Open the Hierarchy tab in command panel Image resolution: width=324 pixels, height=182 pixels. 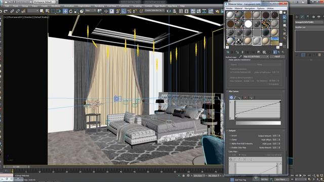click(308, 17)
